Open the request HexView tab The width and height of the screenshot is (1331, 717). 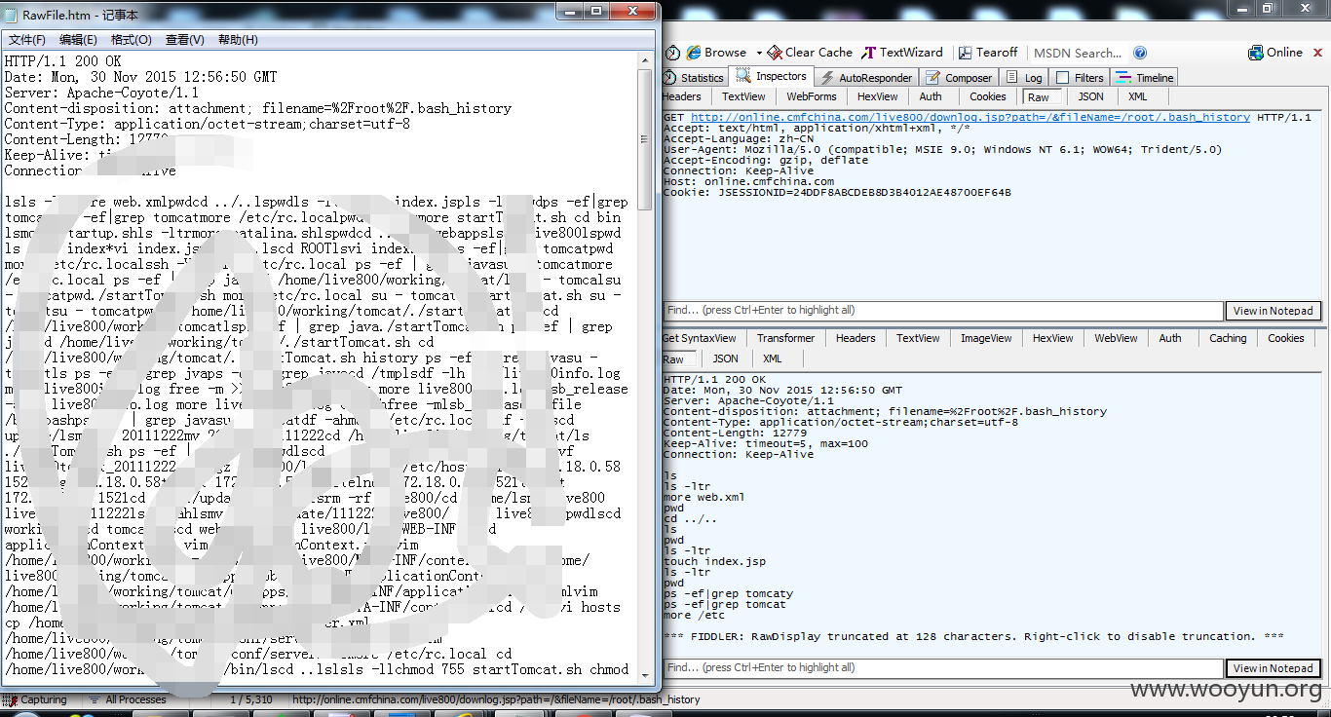point(878,96)
